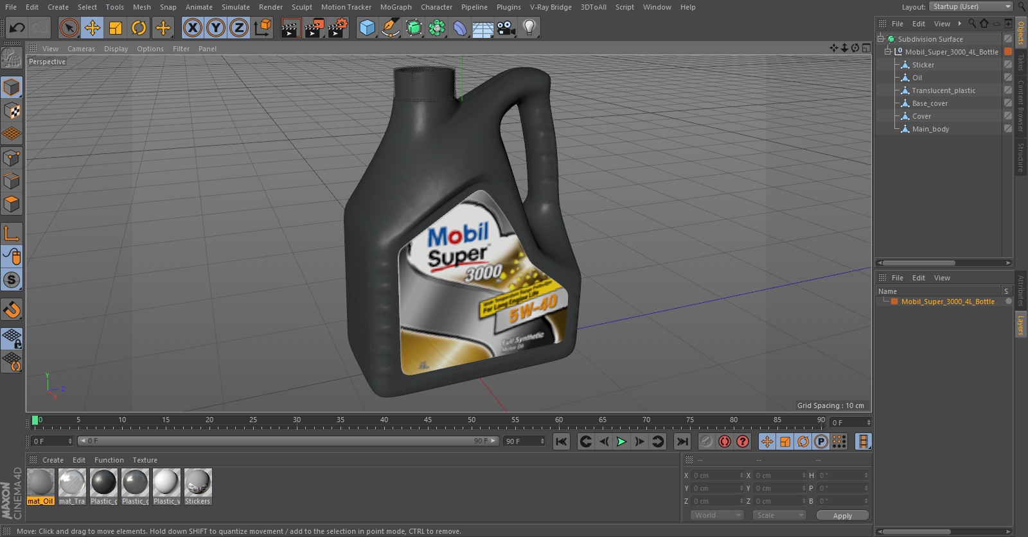This screenshot has width=1028, height=537.
Task: Open viewport Display menu
Action: pyautogui.click(x=116, y=49)
